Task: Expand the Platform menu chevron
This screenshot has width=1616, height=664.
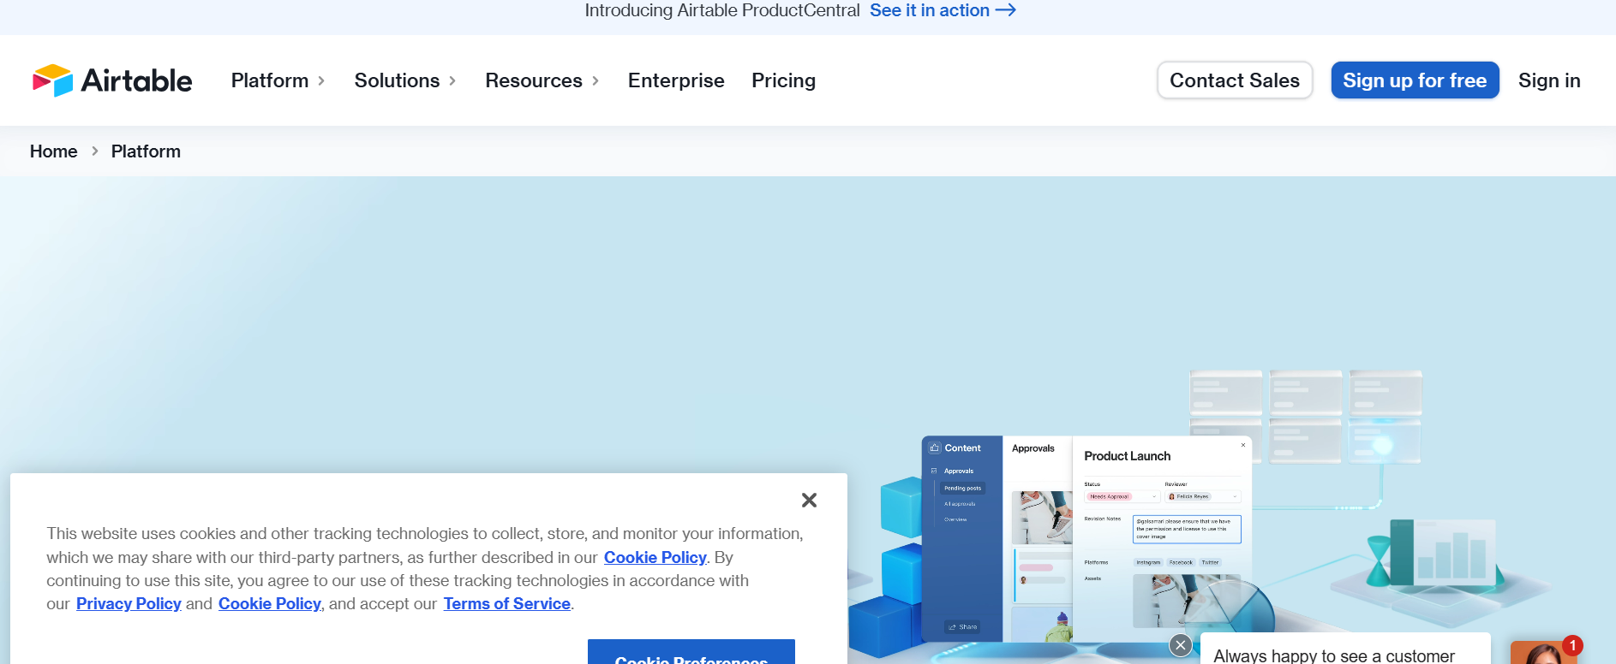Action: tap(321, 80)
